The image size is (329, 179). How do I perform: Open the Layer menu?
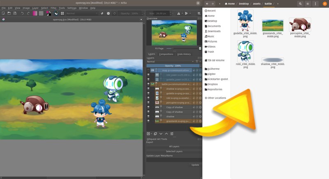[35, 8]
